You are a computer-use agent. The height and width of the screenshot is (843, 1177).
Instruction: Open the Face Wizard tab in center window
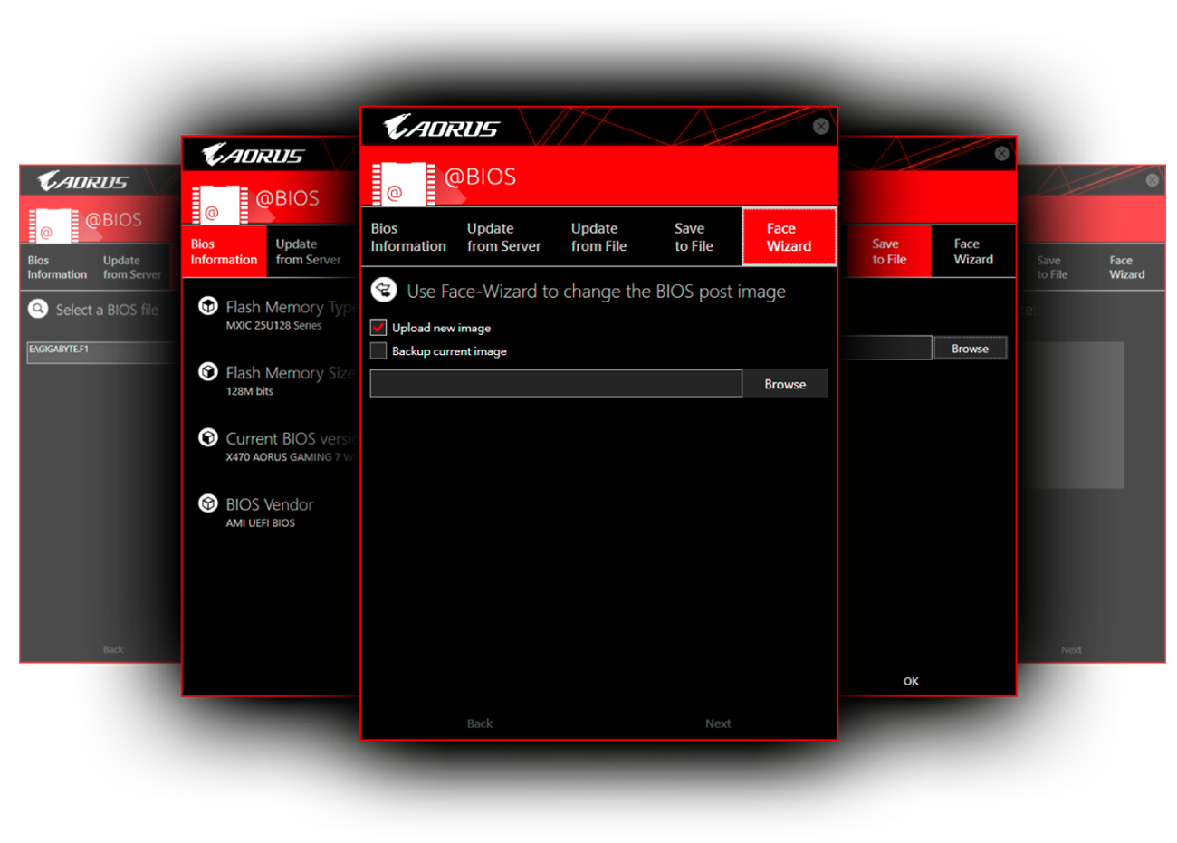[789, 237]
